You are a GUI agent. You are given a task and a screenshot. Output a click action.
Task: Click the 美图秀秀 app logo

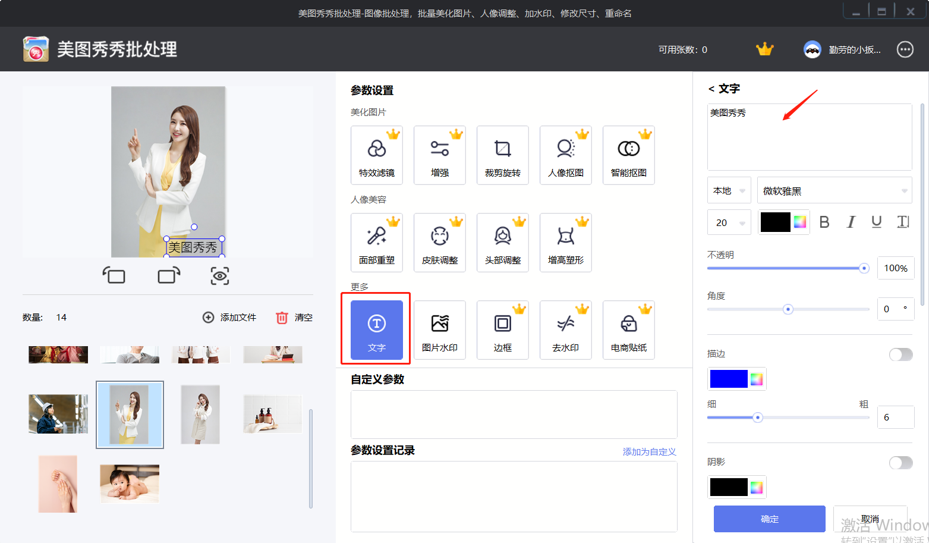[36, 49]
